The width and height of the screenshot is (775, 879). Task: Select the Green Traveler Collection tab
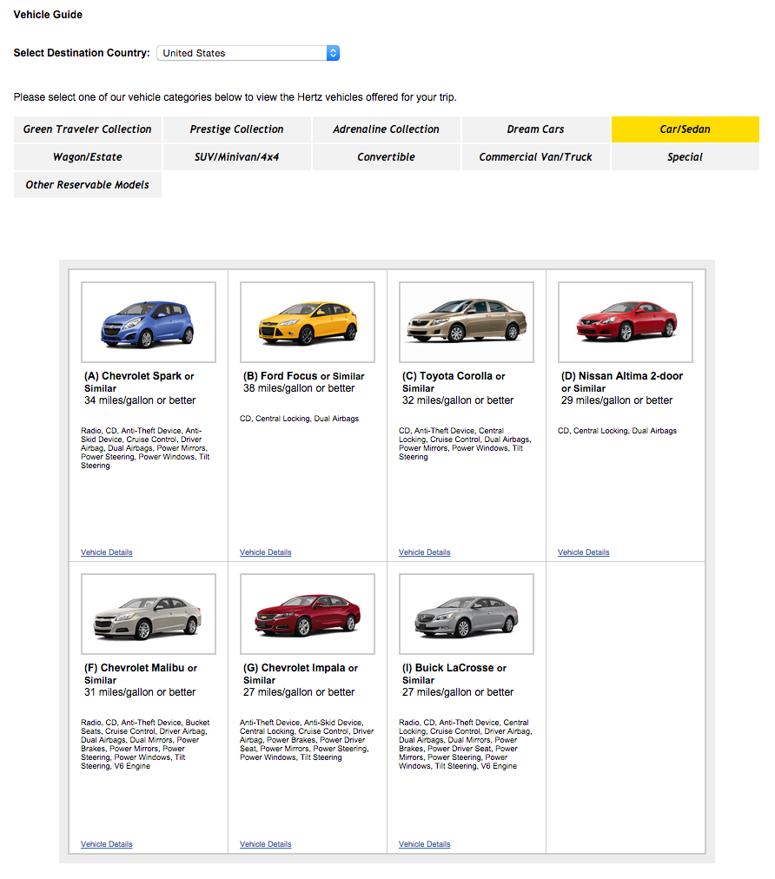pos(88,129)
